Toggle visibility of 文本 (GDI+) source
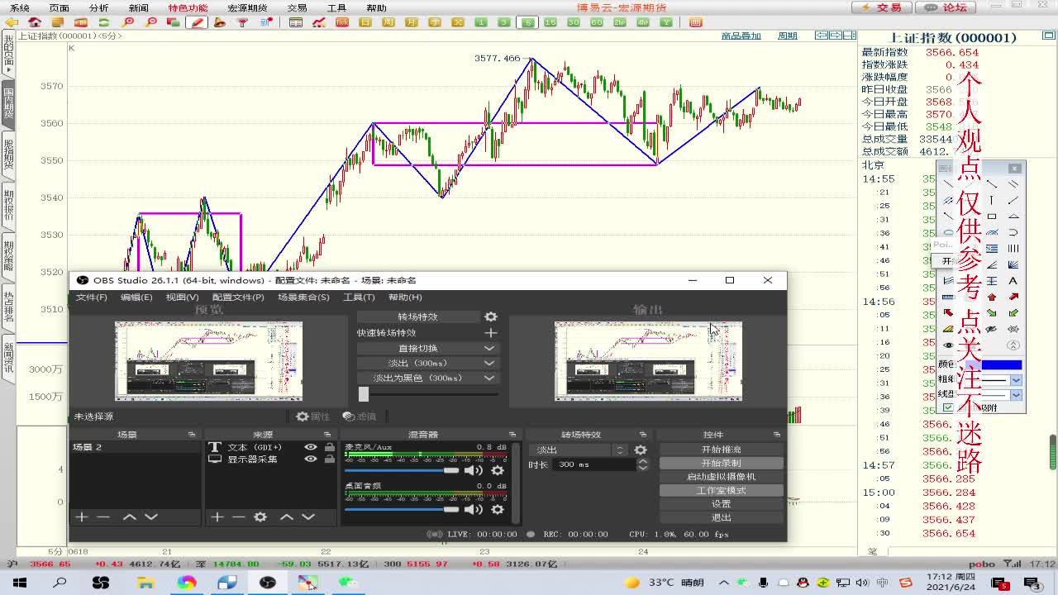Screen dimensions: 1058x595 [311, 447]
